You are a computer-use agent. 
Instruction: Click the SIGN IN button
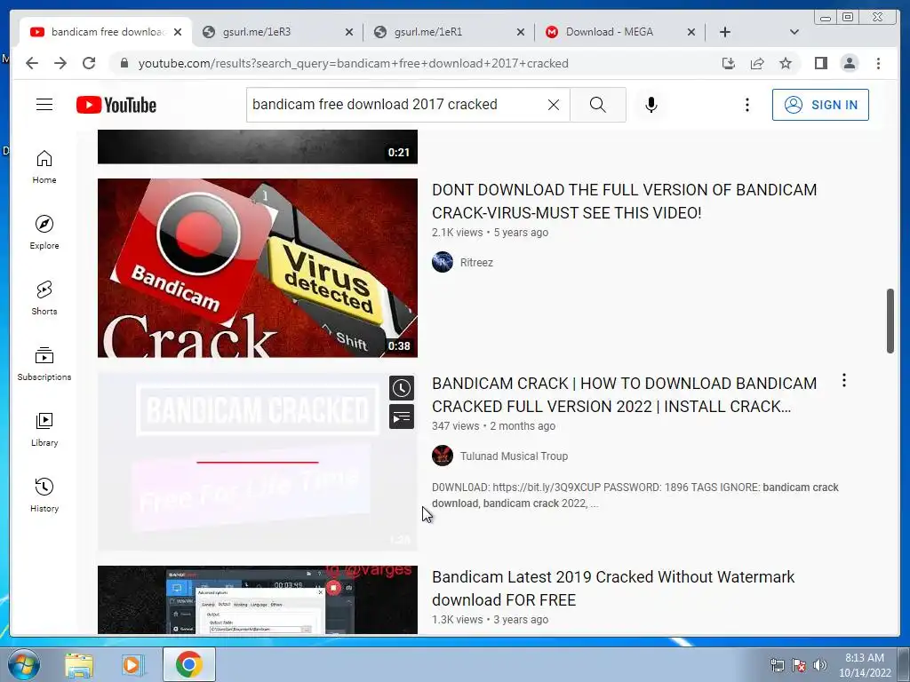point(820,105)
